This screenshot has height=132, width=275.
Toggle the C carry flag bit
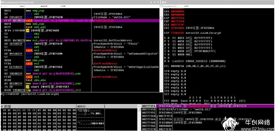click(168, 38)
